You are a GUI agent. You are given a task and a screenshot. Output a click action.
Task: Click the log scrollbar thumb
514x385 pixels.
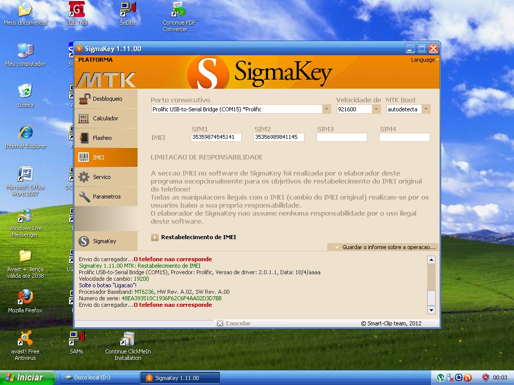[x=431, y=298]
